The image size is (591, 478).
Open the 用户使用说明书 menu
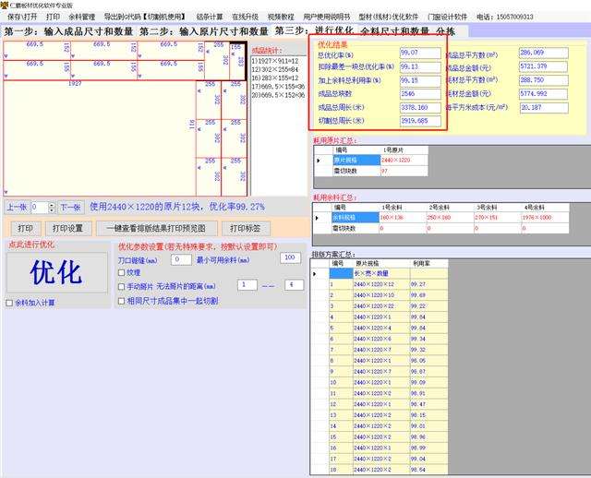tap(326, 17)
